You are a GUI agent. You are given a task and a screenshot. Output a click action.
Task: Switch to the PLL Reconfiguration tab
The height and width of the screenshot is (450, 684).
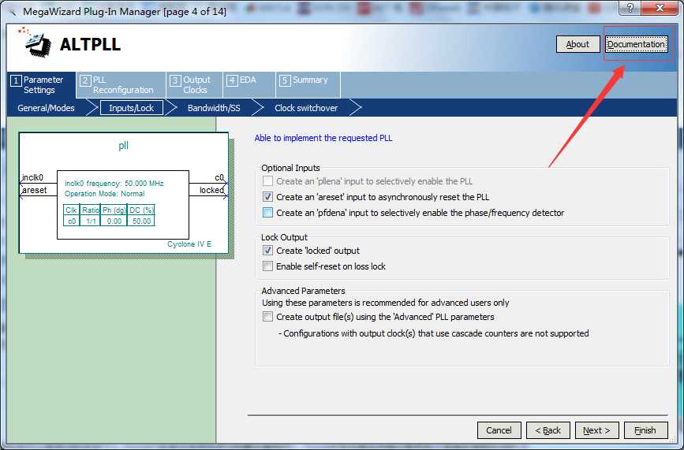click(121, 85)
